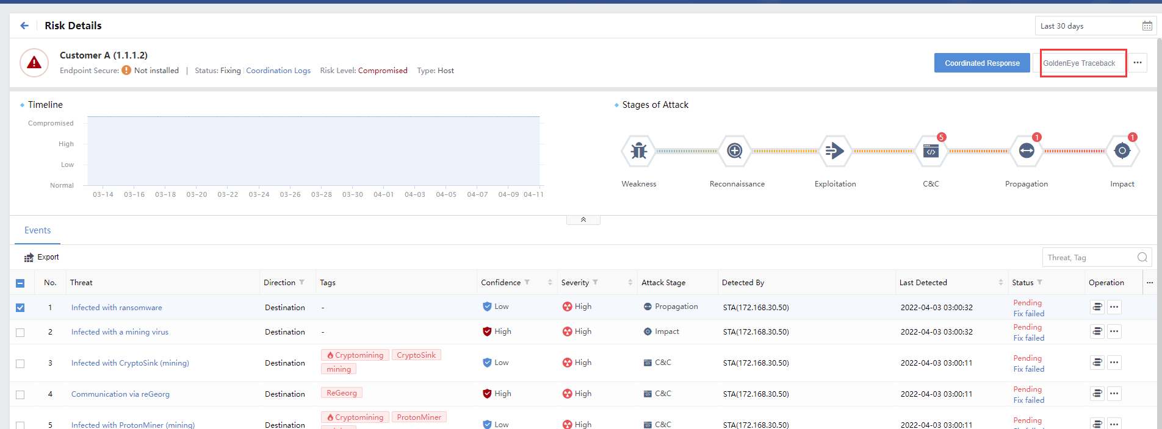Check the mining virus row checkbox

pyautogui.click(x=20, y=332)
